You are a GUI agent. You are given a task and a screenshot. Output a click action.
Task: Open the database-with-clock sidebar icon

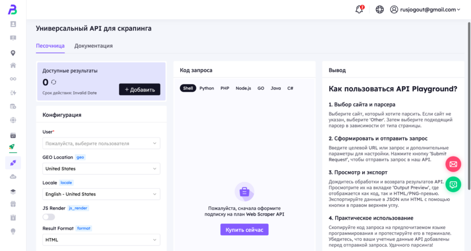coord(13,106)
